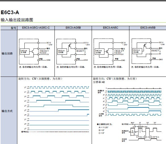Click the E6C3-AN5C circuit diagram
The height and width of the screenshot is (144, 166).
(110, 52)
